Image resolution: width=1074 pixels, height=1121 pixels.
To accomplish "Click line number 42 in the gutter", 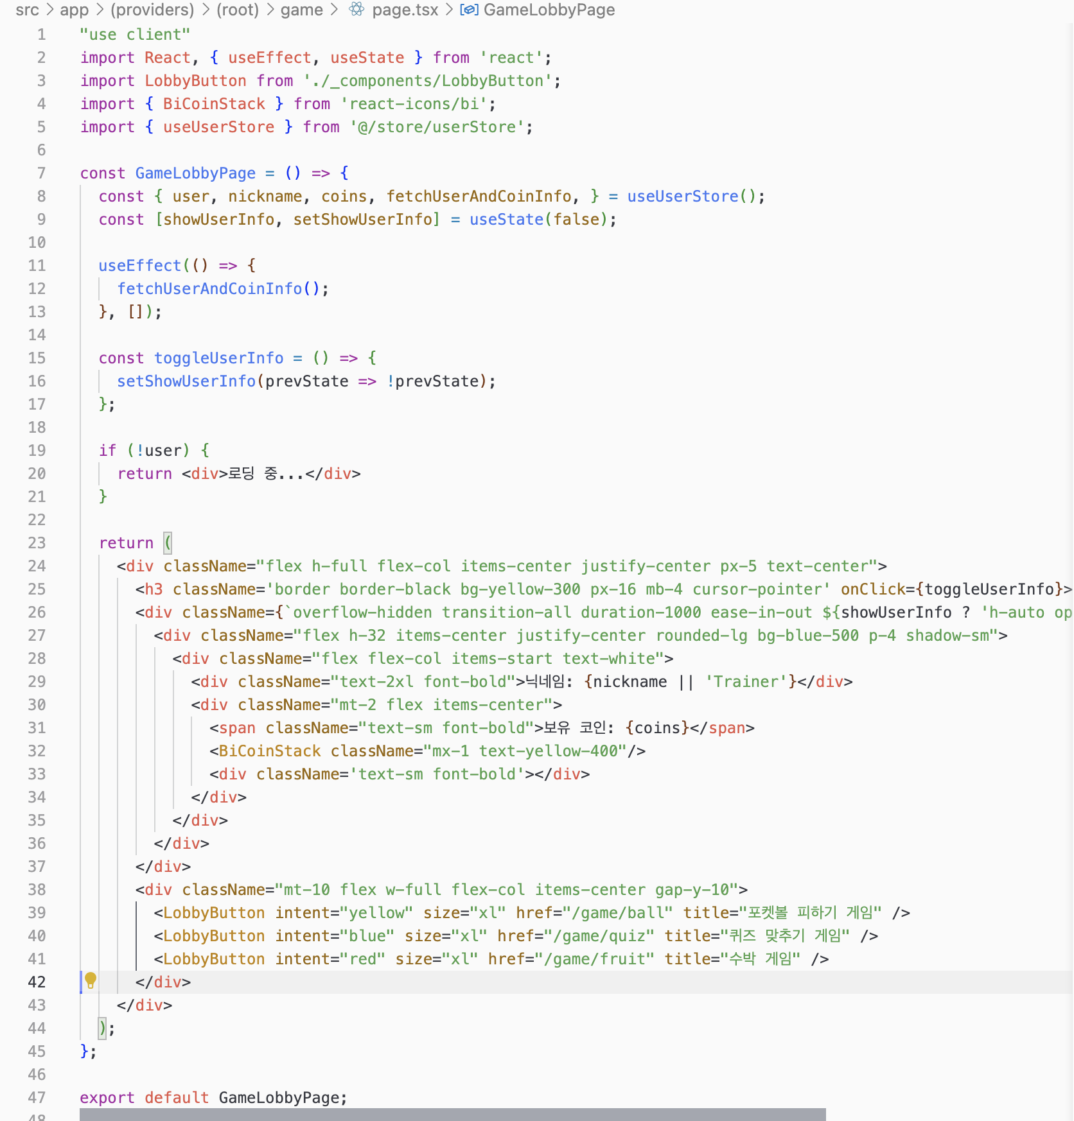I will pyautogui.click(x=37, y=982).
